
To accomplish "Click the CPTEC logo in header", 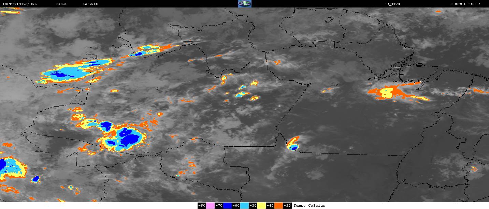I will click(x=244, y=4).
